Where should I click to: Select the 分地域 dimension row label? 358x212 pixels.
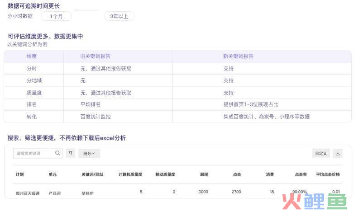click(34, 80)
